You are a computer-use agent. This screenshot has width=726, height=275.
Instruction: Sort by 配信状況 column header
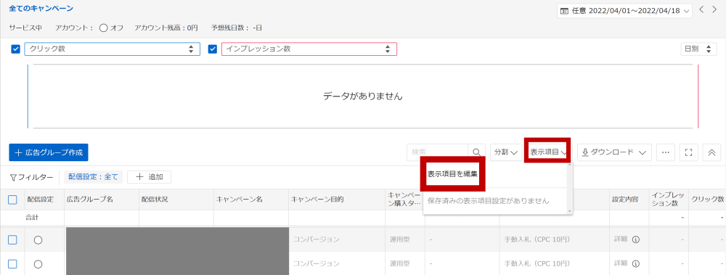pos(155,200)
